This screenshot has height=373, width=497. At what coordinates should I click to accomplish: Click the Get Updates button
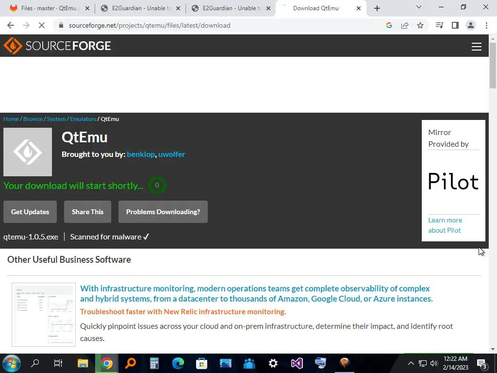(30, 212)
